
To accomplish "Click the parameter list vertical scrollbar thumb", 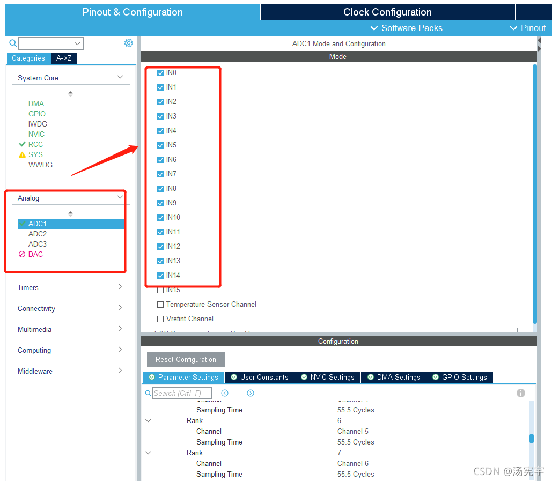I will tap(532, 439).
